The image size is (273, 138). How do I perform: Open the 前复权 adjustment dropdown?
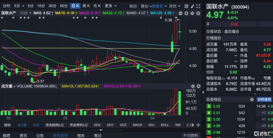pos(159,6)
